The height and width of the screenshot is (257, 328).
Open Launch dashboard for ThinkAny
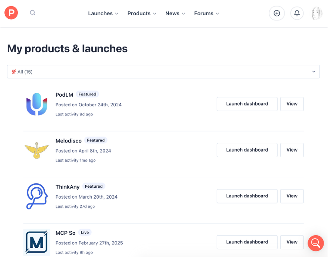pyautogui.click(x=247, y=196)
